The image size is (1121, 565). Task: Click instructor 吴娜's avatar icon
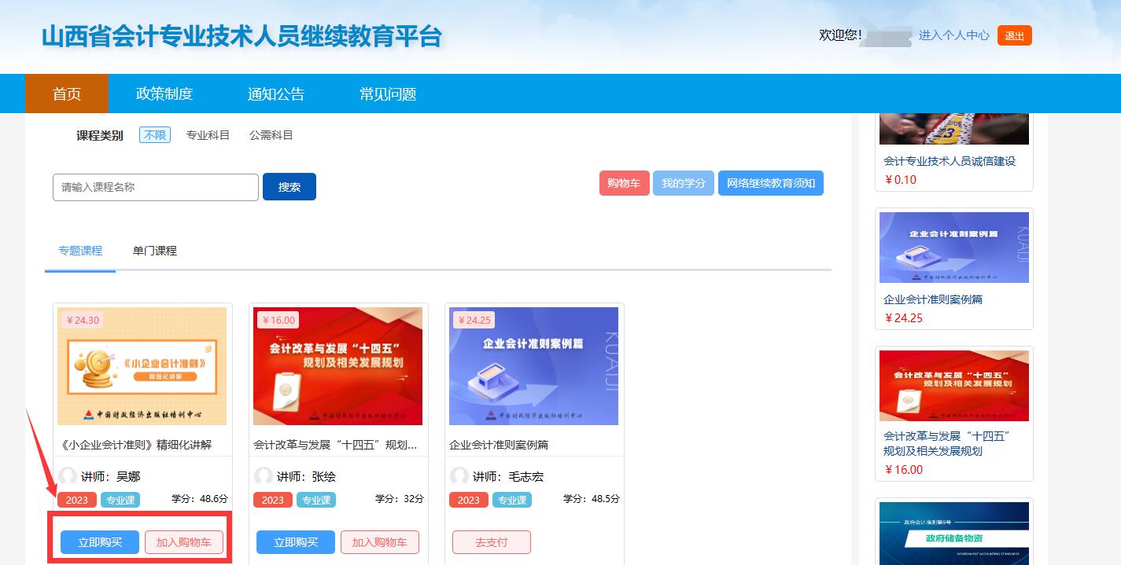[x=68, y=476]
